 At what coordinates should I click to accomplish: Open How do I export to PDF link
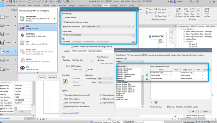tap(70, 113)
